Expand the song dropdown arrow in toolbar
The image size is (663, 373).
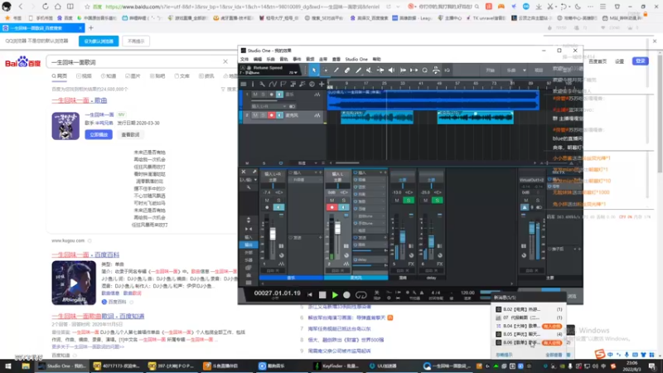(525, 70)
